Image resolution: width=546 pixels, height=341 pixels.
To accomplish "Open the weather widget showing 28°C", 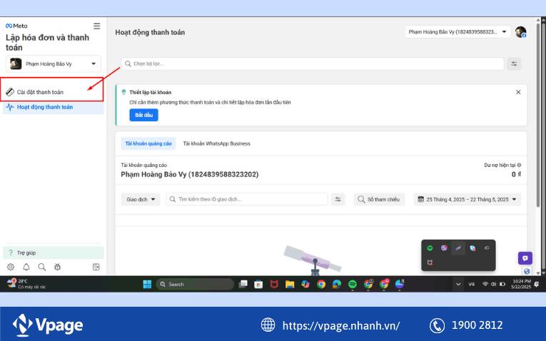I will 26,284.
